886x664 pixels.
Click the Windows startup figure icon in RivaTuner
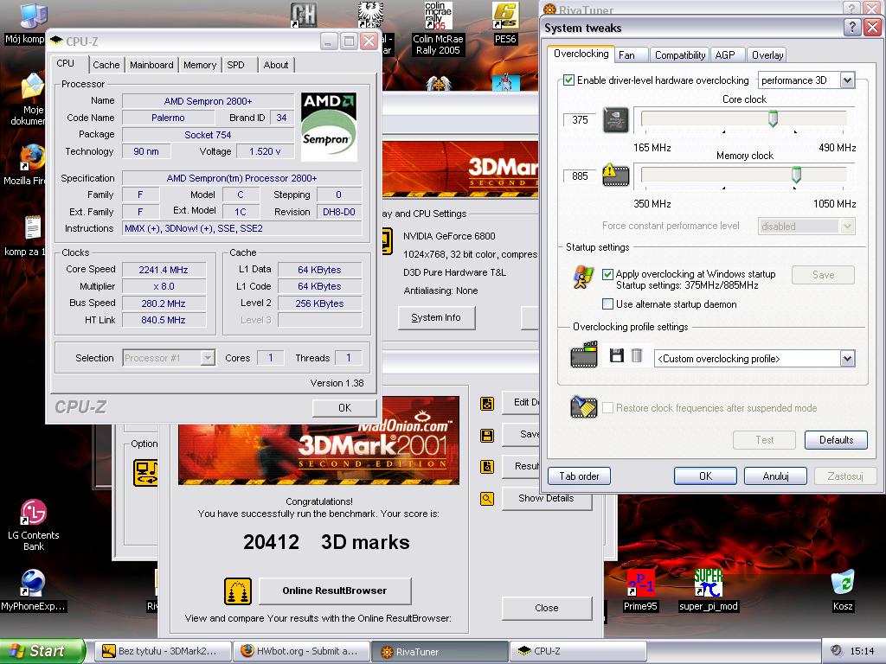[x=582, y=278]
